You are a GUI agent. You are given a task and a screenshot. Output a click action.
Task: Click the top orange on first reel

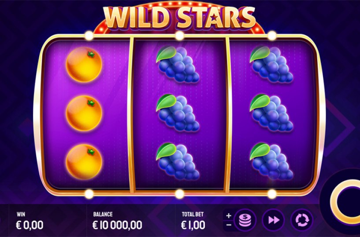pos(84,64)
